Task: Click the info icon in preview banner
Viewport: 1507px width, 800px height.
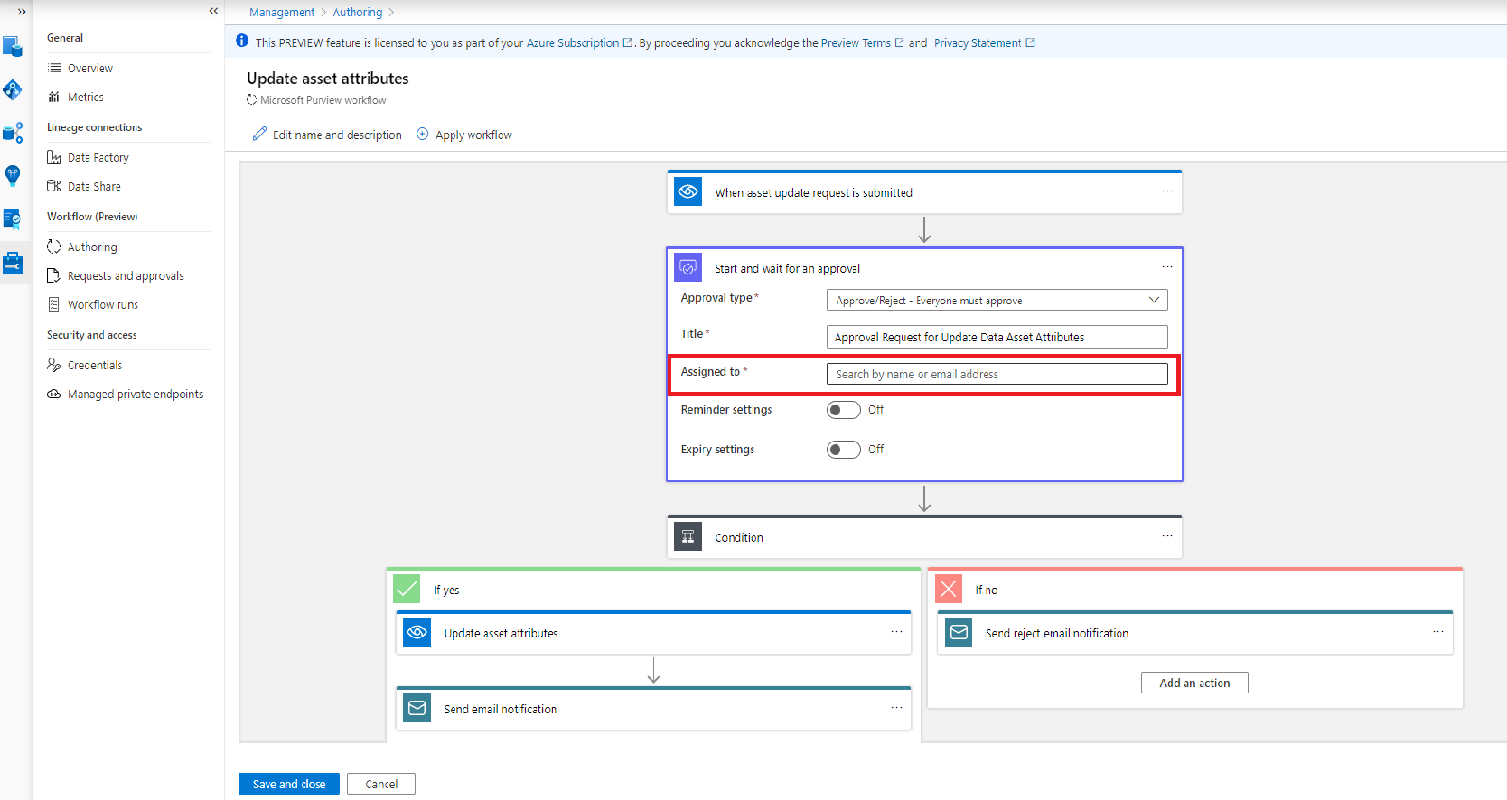Action: (242, 41)
